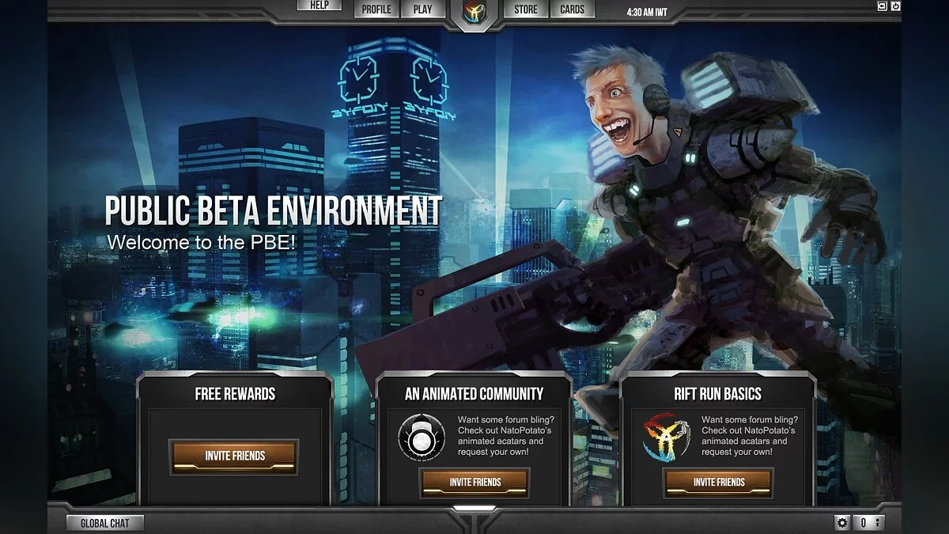The height and width of the screenshot is (534, 949).
Task: Open the Profile tab
Action: point(376,9)
